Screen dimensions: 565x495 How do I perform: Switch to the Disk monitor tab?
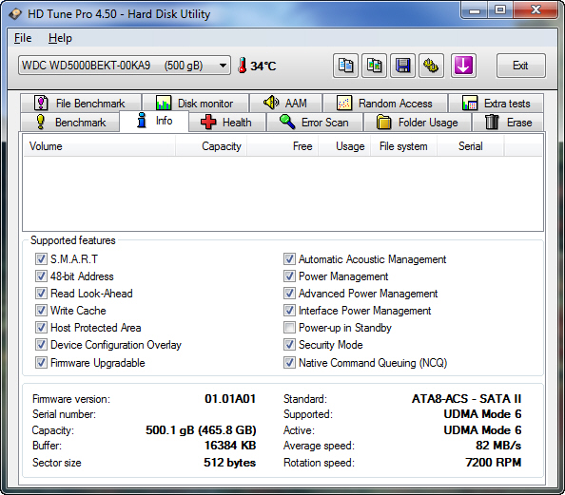(195, 104)
